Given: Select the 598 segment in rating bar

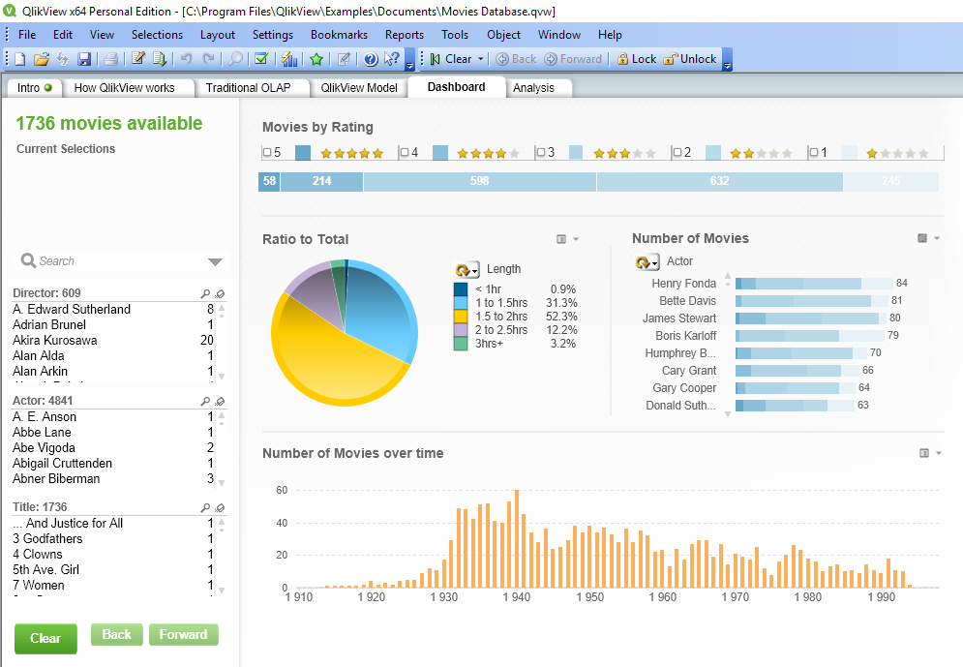Looking at the screenshot, I should coord(480,181).
